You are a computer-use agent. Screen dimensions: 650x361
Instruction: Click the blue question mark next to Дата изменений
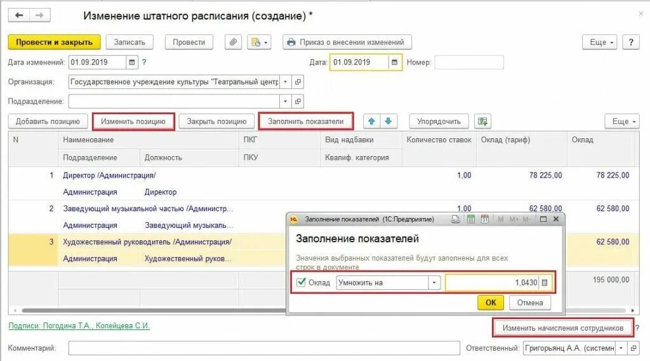coord(144,62)
